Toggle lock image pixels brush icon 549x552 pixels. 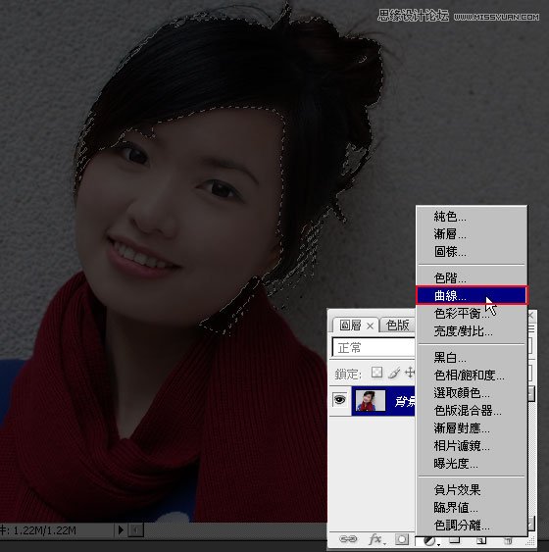(x=394, y=373)
